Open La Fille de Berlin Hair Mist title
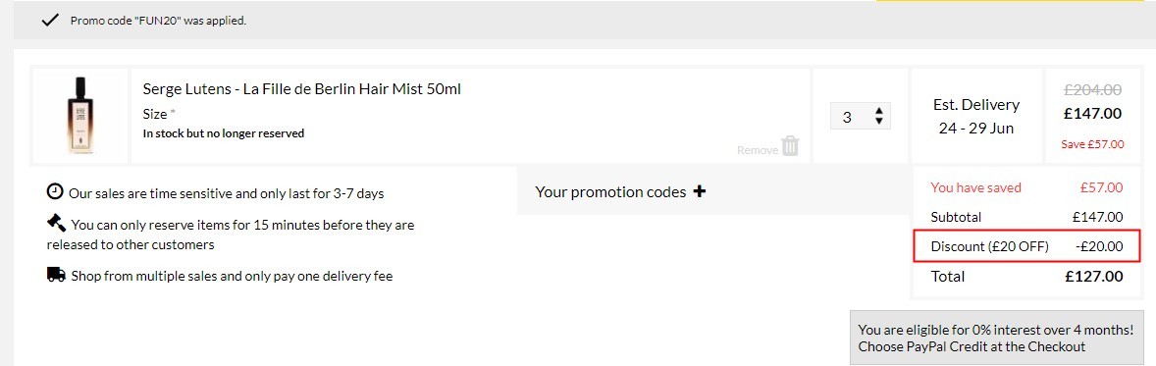The height and width of the screenshot is (366, 1156). (x=301, y=88)
